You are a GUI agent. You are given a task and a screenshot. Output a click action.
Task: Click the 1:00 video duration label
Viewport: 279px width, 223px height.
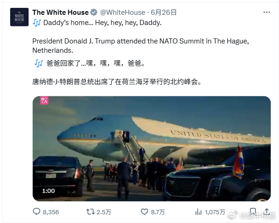tap(48, 191)
